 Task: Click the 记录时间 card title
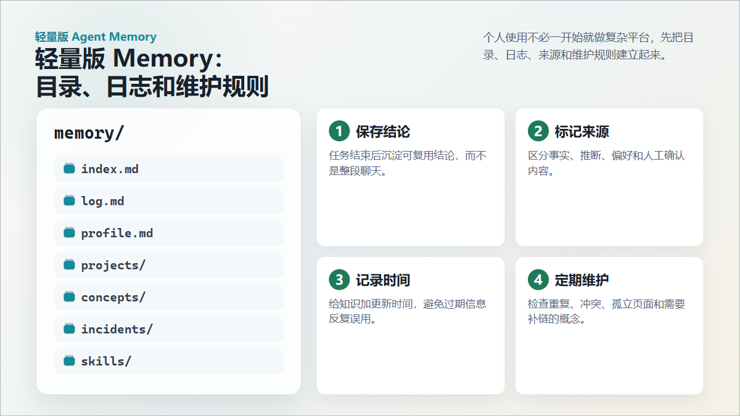(x=383, y=280)
